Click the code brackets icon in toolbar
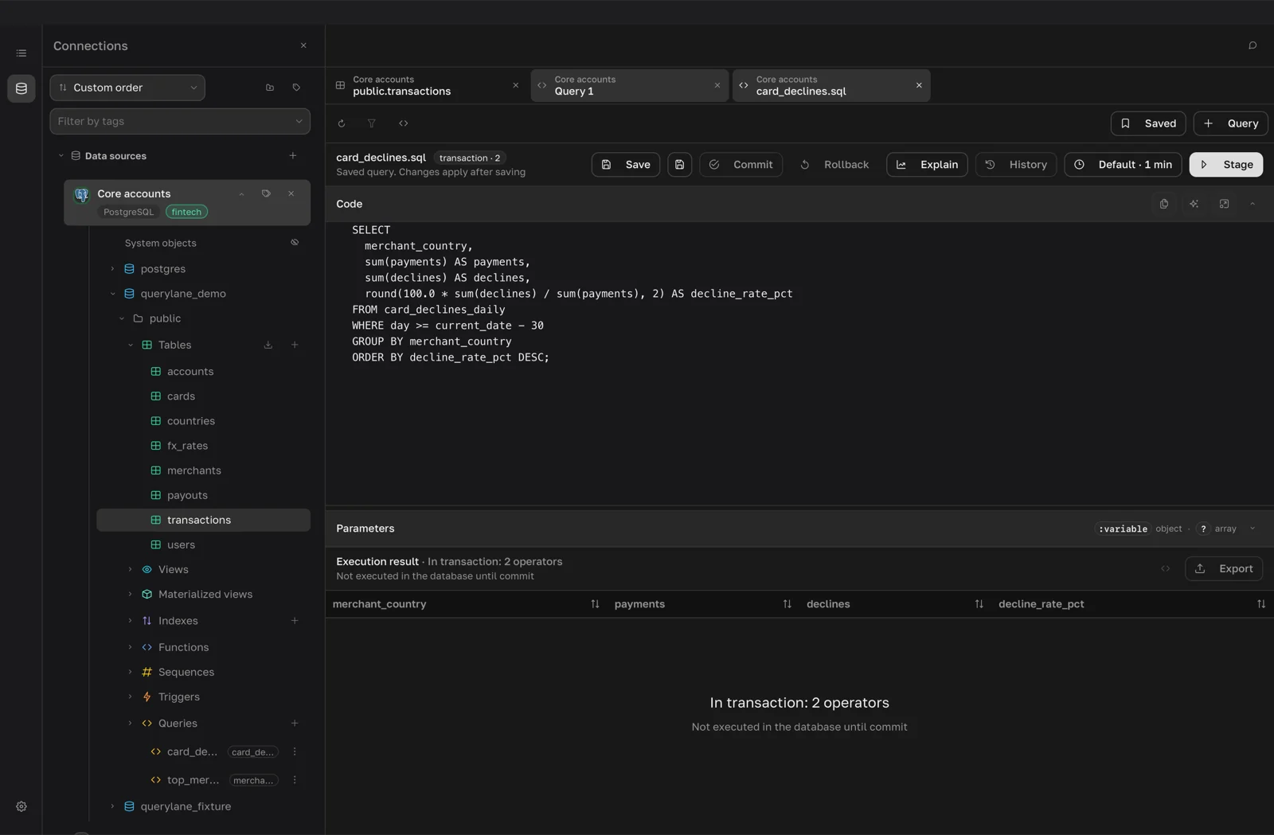Screen dimensions: 1274x835 (x=404, y=123)
